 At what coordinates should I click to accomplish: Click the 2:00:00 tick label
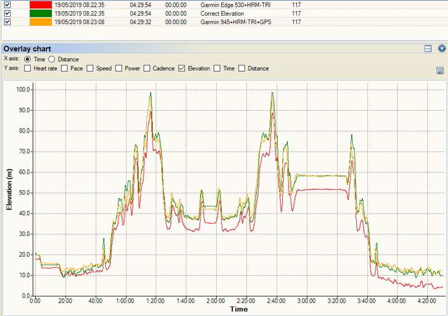(x=216, y=301)
